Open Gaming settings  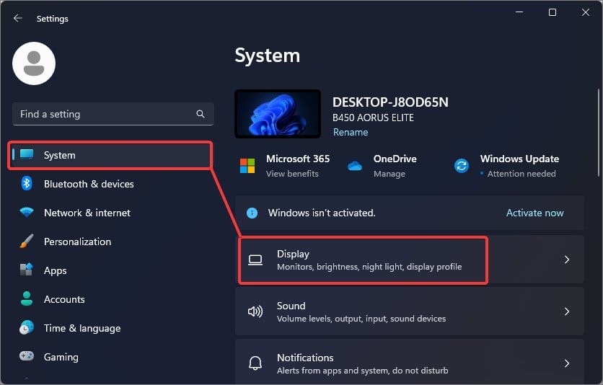112,357
